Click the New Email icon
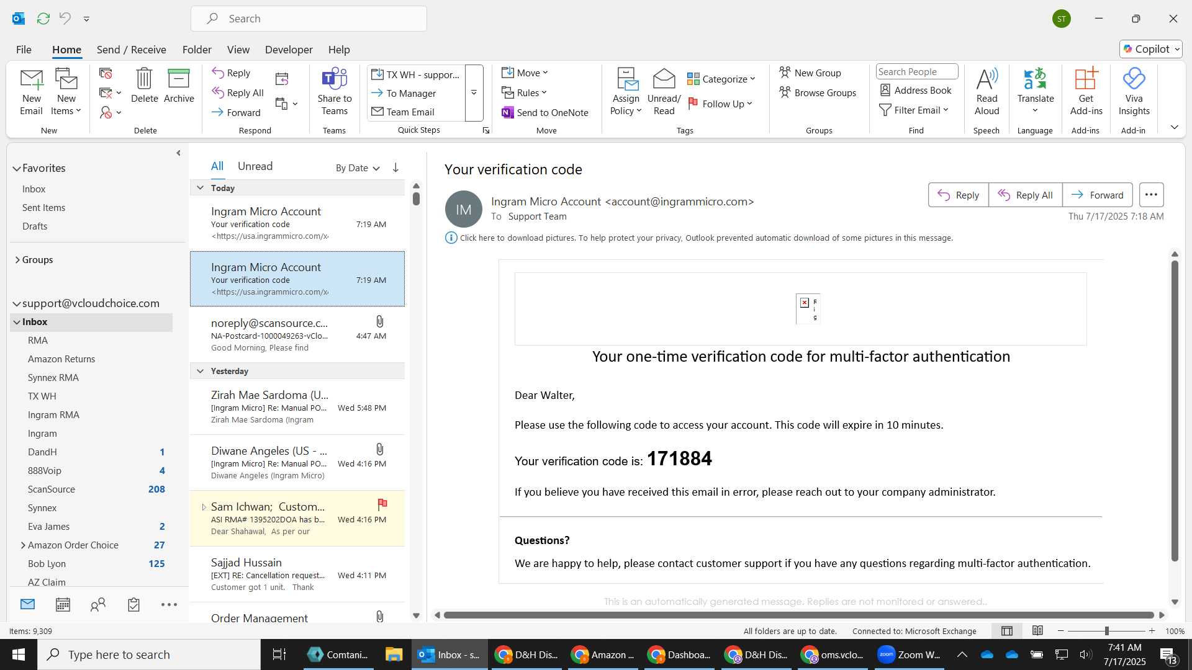1192x670 pixels. click(31, 92)
